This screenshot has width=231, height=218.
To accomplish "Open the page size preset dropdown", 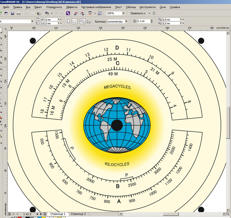I will pyautogui.click(x=32, y=21).
